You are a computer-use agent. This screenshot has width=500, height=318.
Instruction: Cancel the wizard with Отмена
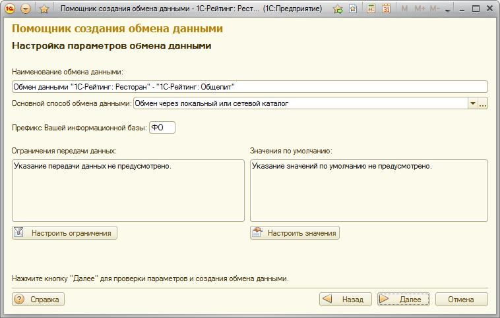[x=461, y=299]
